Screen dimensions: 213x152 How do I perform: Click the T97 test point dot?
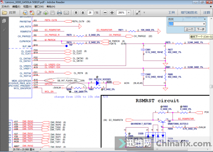pos(66,46)
